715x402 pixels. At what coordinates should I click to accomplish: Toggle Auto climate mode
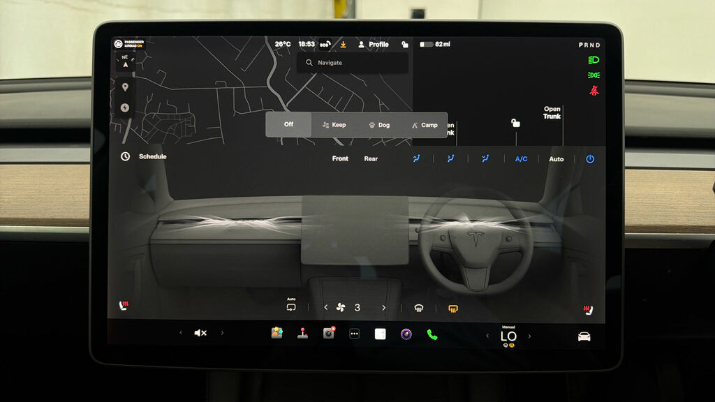point(556,159)
